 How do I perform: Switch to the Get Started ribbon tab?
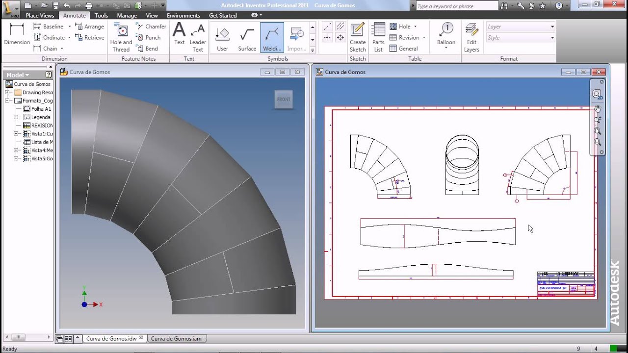click(223, 16)
